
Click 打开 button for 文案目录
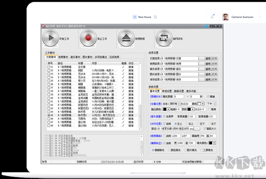tap(215, 58)
